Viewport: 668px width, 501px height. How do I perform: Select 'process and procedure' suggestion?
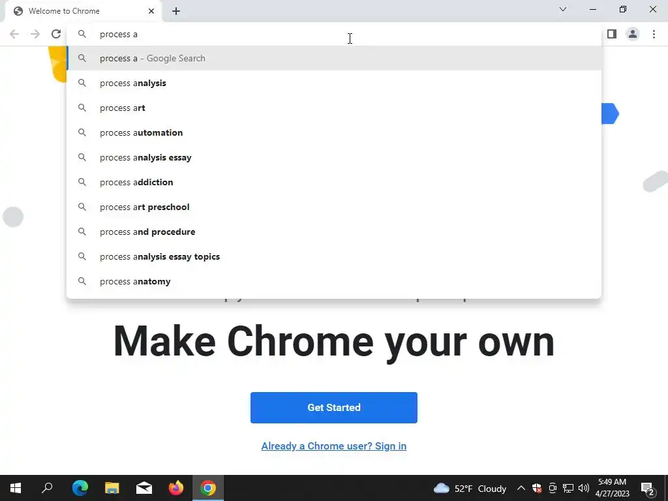334,232
